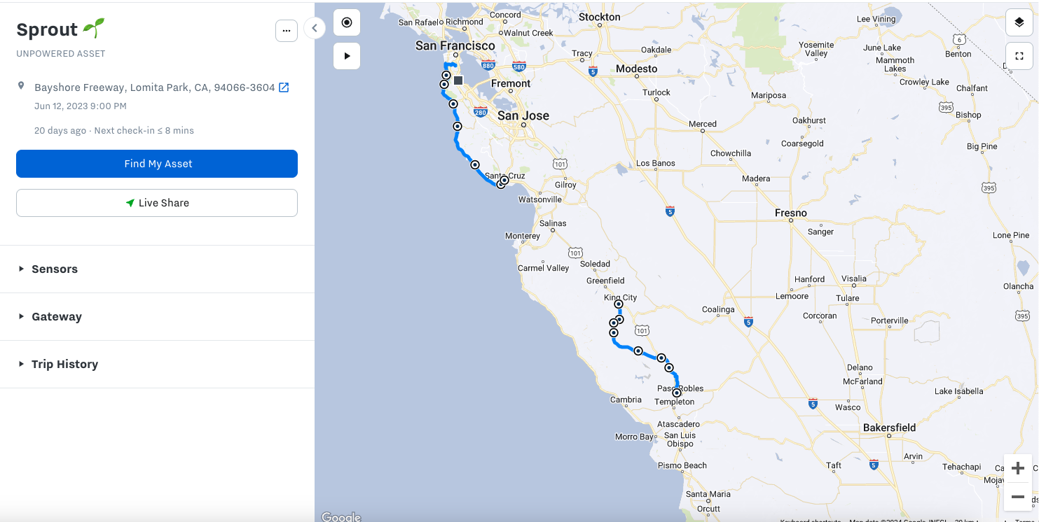Image resolution: width=1039 pixels, height=522 pixels.
Task: Click the location pin icon beside the address
Action: 22,85
